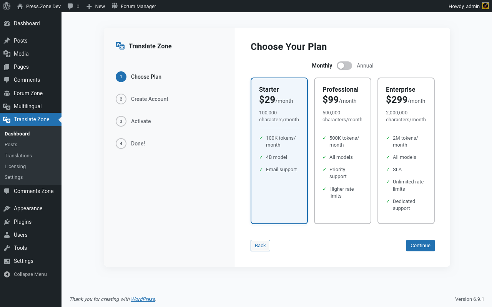Click the Forum Manager group icon

[x=115, y=6]
